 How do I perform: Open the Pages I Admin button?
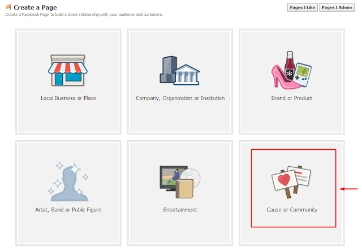pyautogui.click(x=337, y=7)
